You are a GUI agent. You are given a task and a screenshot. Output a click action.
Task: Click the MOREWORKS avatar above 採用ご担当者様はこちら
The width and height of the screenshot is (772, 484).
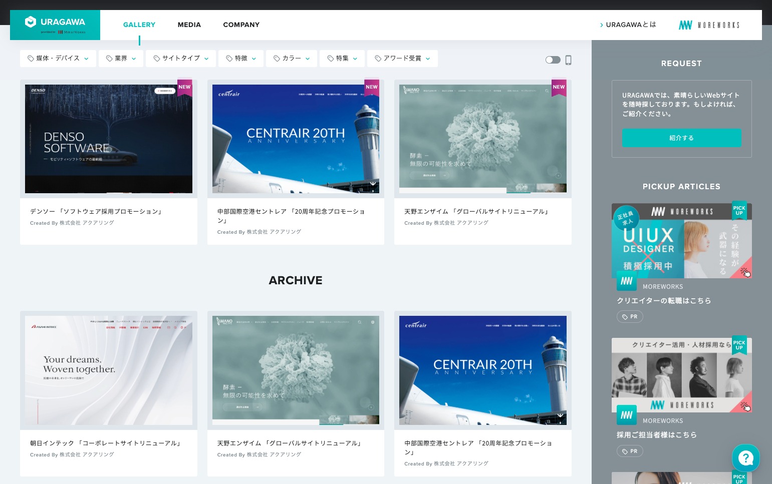pyautogui.click(x=627, y=415)
